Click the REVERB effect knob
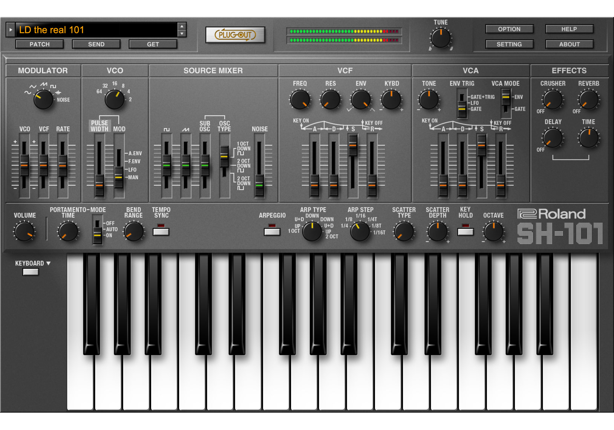The image size is (614, 430). coord(588,100)
